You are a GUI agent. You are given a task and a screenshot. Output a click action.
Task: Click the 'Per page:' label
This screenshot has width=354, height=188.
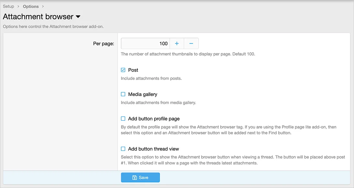[103, 44]
